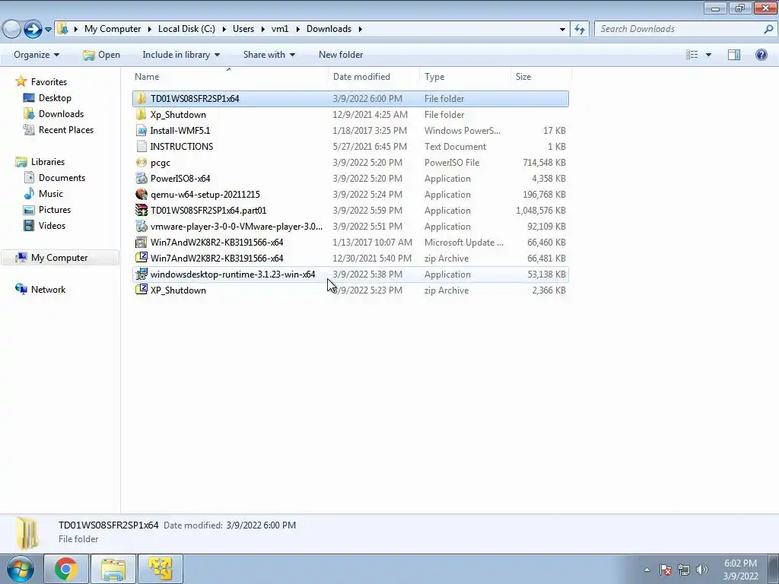Click the Show desktop strip on taskbar
Image resolution: width=779 pixels, height=584 pixels.
773,569
